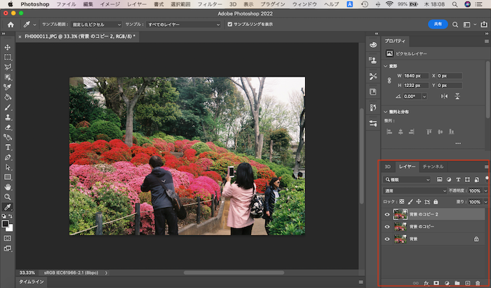Open the フィルター menu
The width and height of the screenshot is (491, 288).
tap(210, 4)
